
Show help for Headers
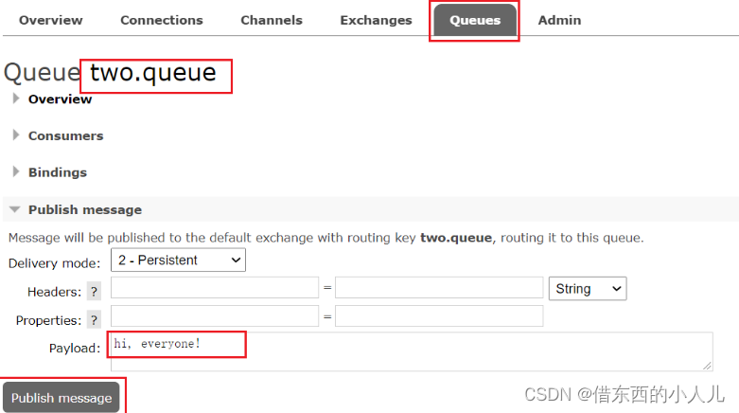[95, 292]
